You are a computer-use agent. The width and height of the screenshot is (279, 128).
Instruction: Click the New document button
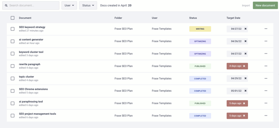point(265,6)
